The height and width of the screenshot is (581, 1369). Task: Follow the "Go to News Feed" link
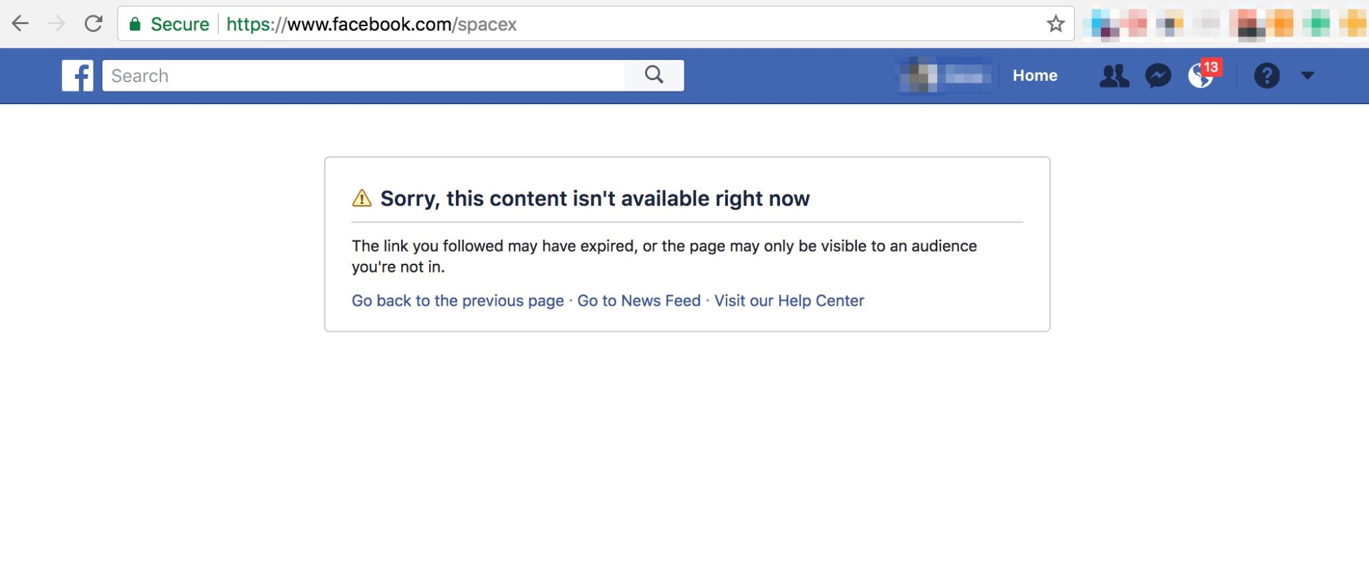coord(638,301)
